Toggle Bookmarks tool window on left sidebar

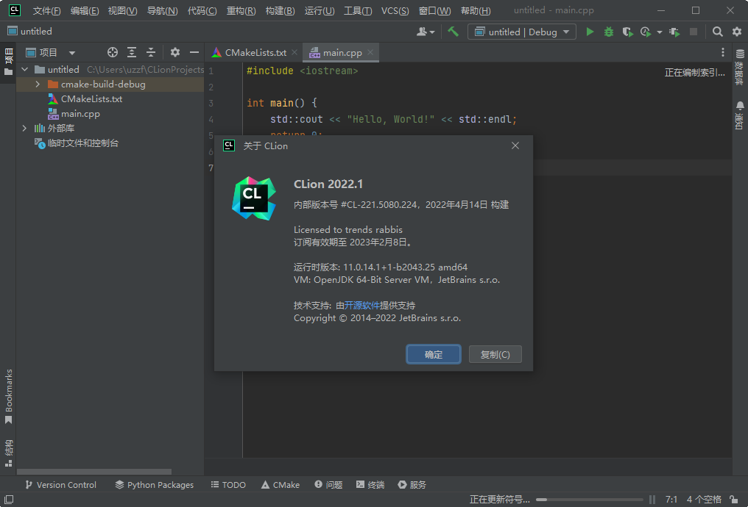coord(8,397)
